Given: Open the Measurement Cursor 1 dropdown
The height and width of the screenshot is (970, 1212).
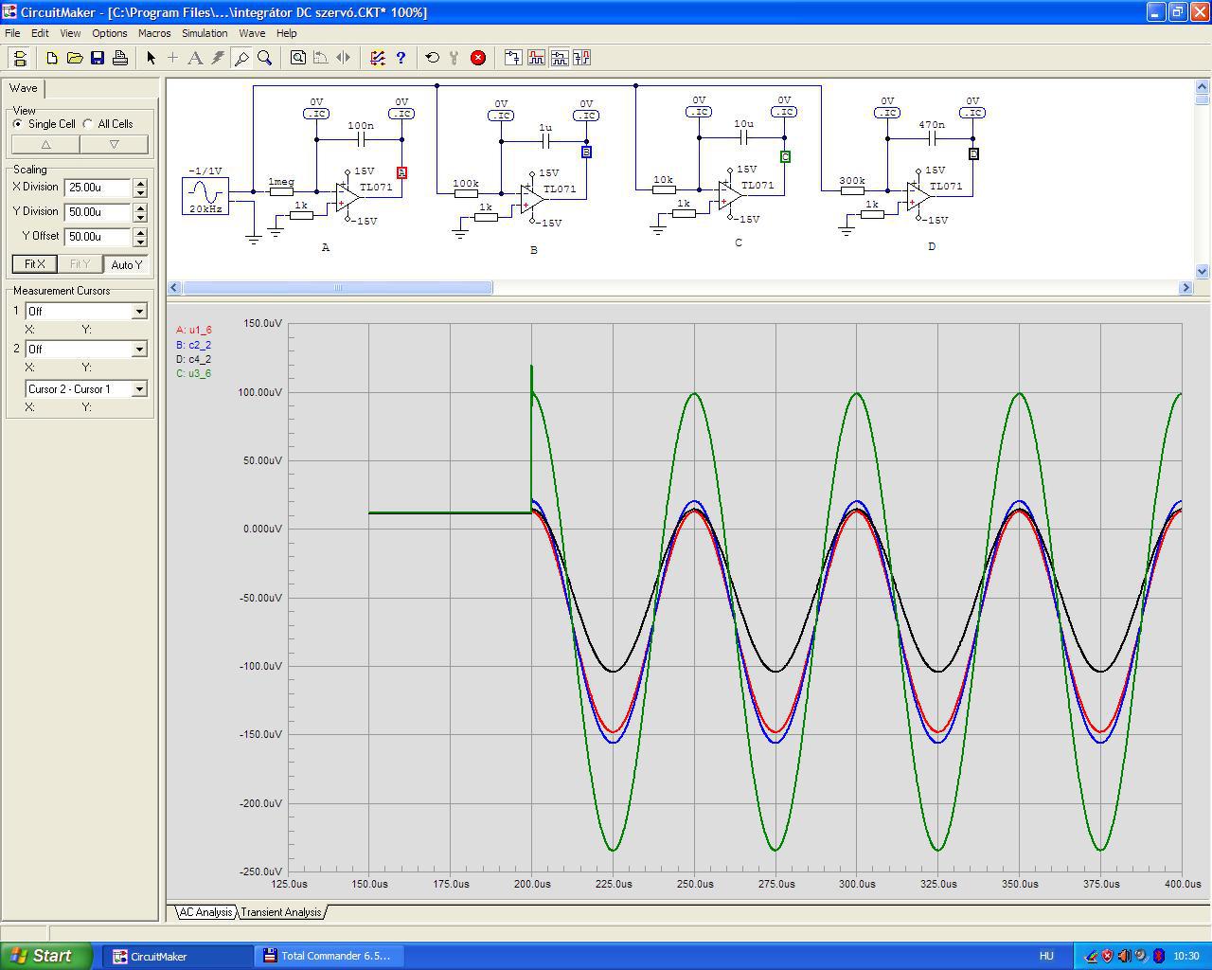Looking at the screenshot, I should point(139,312).
